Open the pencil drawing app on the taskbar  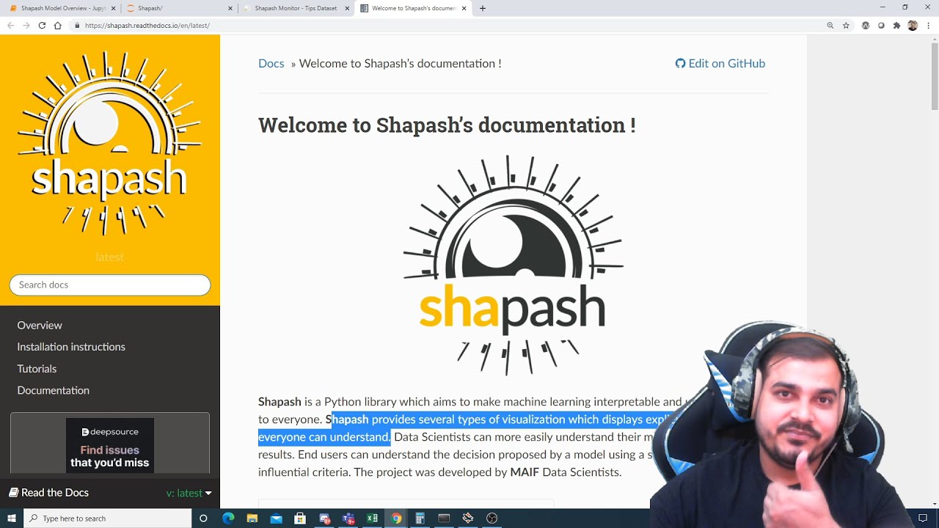pyautogui.click(x=468, y=518)
